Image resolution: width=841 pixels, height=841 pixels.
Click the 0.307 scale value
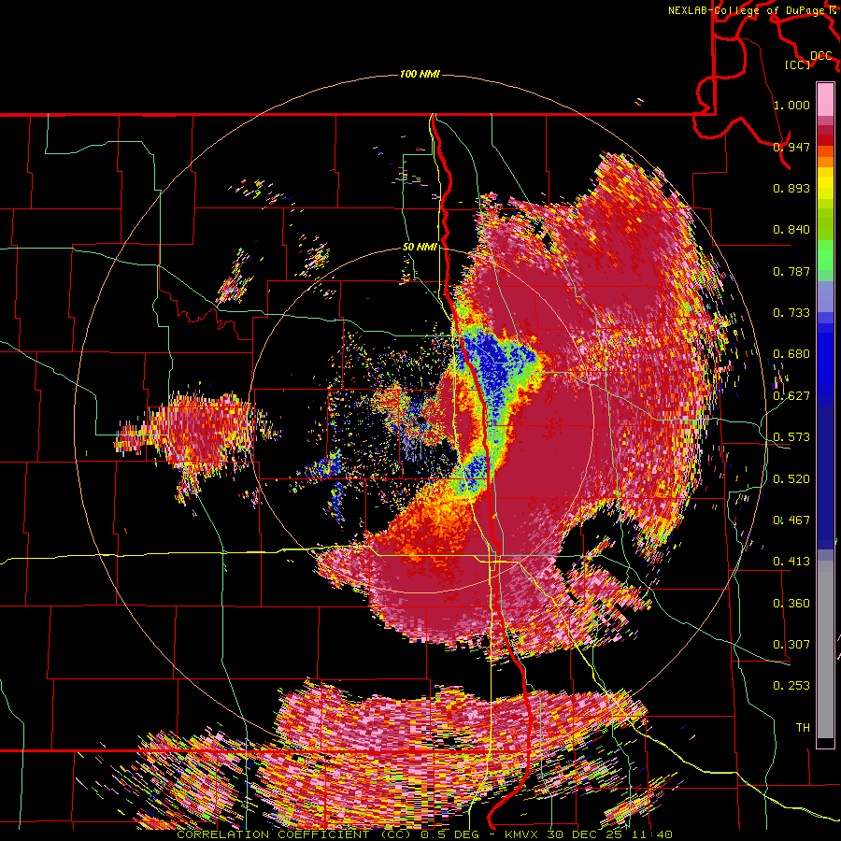pos(791,645)
